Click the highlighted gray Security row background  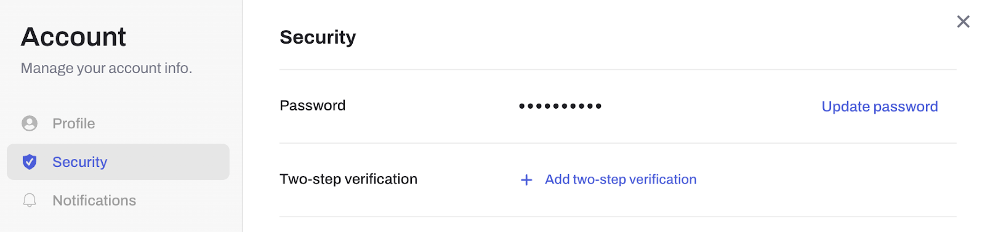[x=118, y=162]
